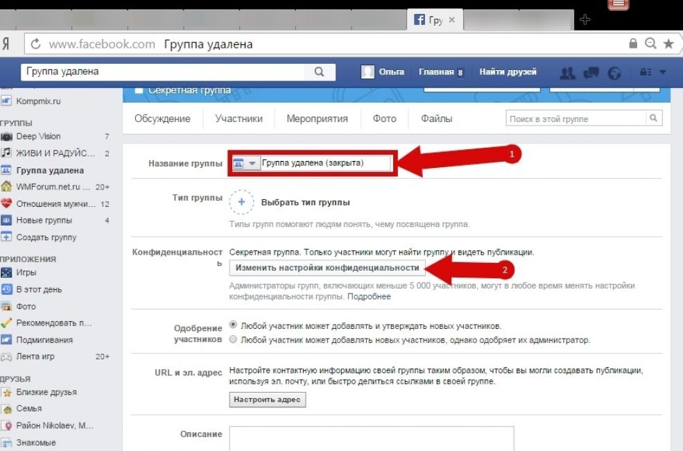Click the Facebook top search field
This screenshot has height=451, width=683.
point(162,72)
